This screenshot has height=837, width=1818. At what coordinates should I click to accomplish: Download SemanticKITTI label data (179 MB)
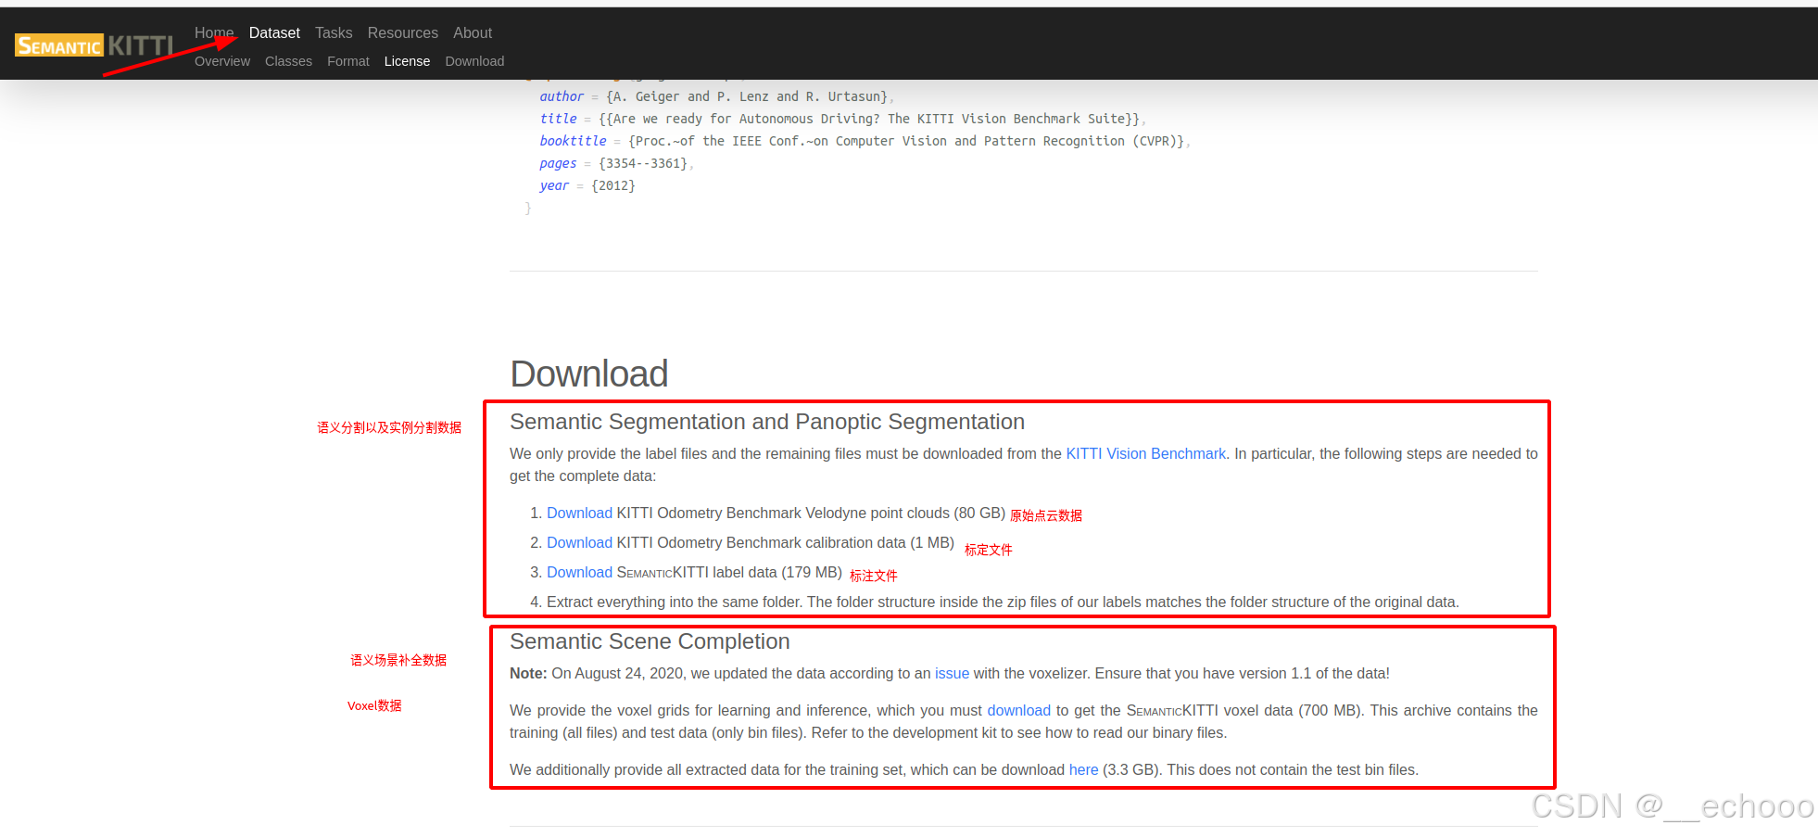click(579, 572)
